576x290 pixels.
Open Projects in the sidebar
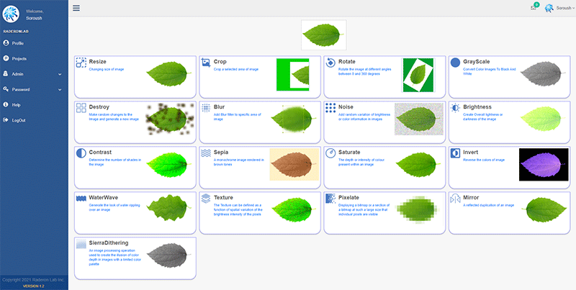pyautogui.click(x=19, y=58)
